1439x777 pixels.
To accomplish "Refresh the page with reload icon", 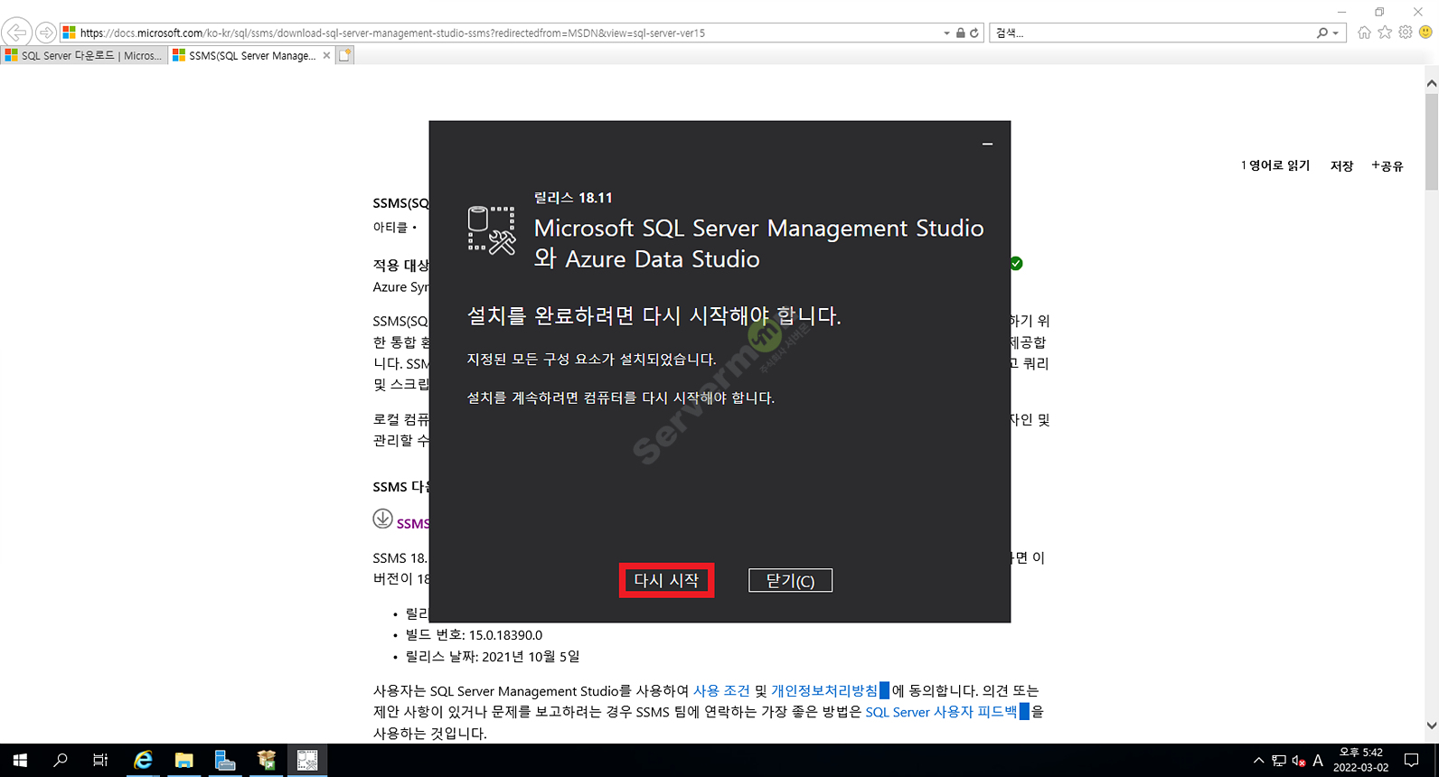I will coord(974,33).
